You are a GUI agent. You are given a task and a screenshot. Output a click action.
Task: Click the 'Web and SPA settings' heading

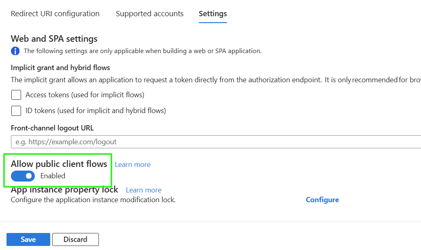point(54,39)
